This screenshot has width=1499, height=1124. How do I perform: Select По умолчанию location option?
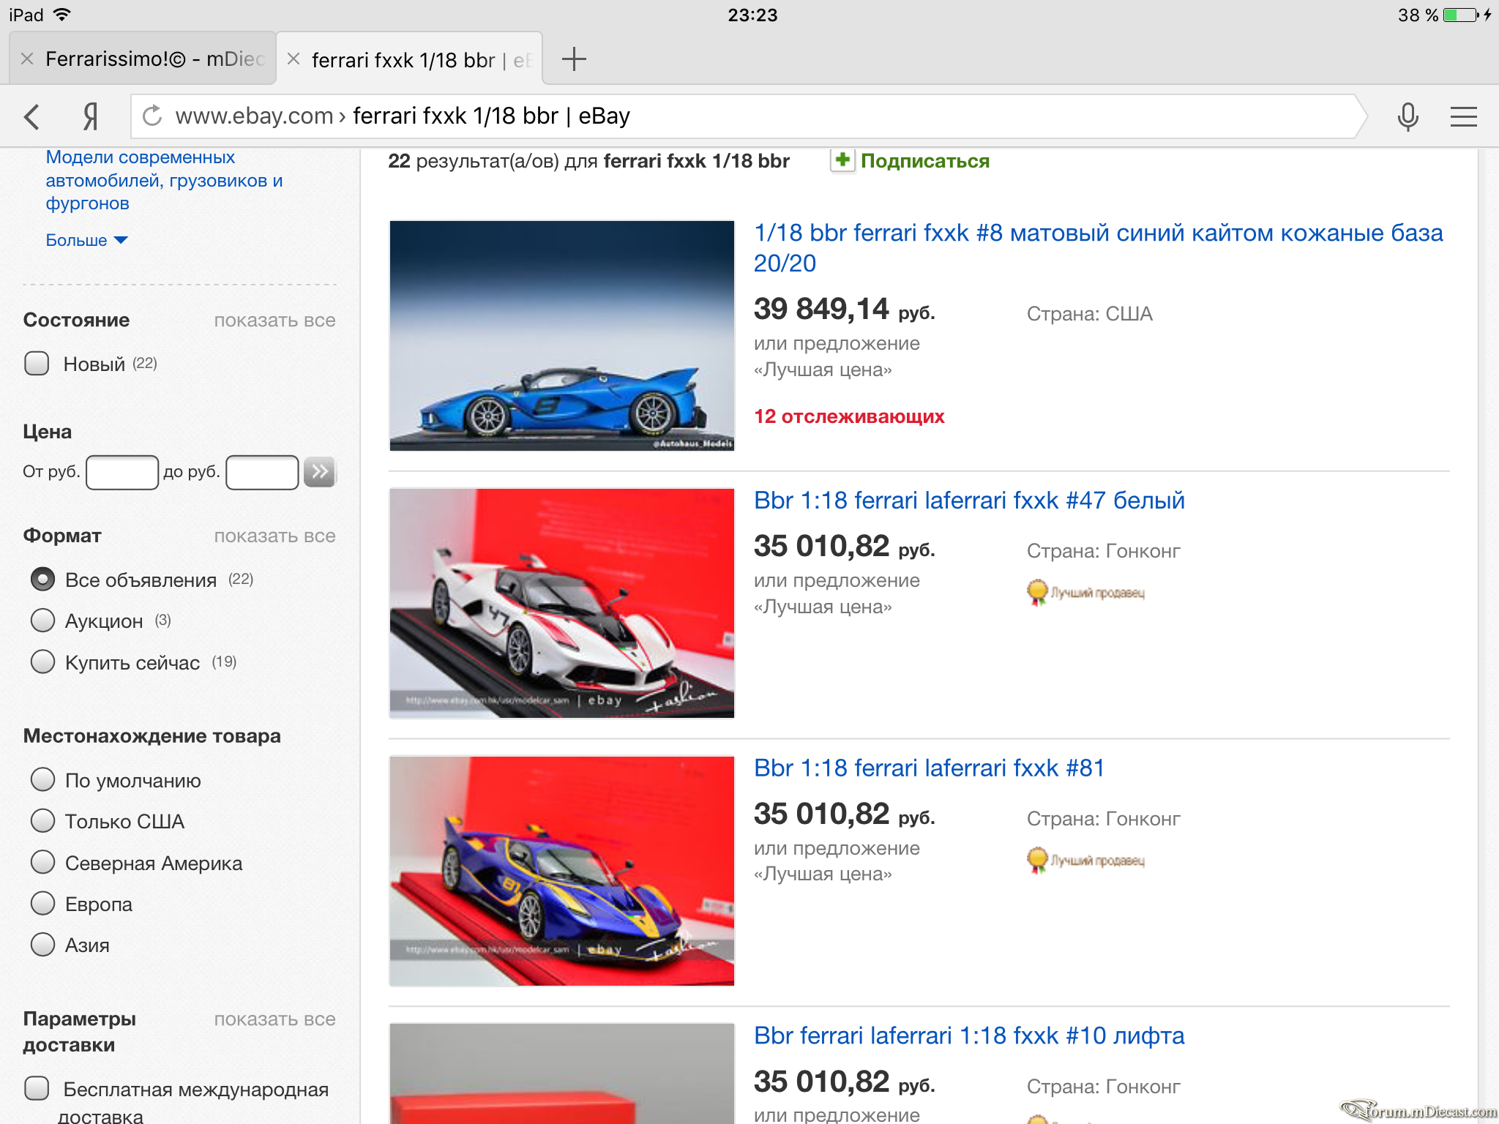pyautogui.click(x=43, y=780)
